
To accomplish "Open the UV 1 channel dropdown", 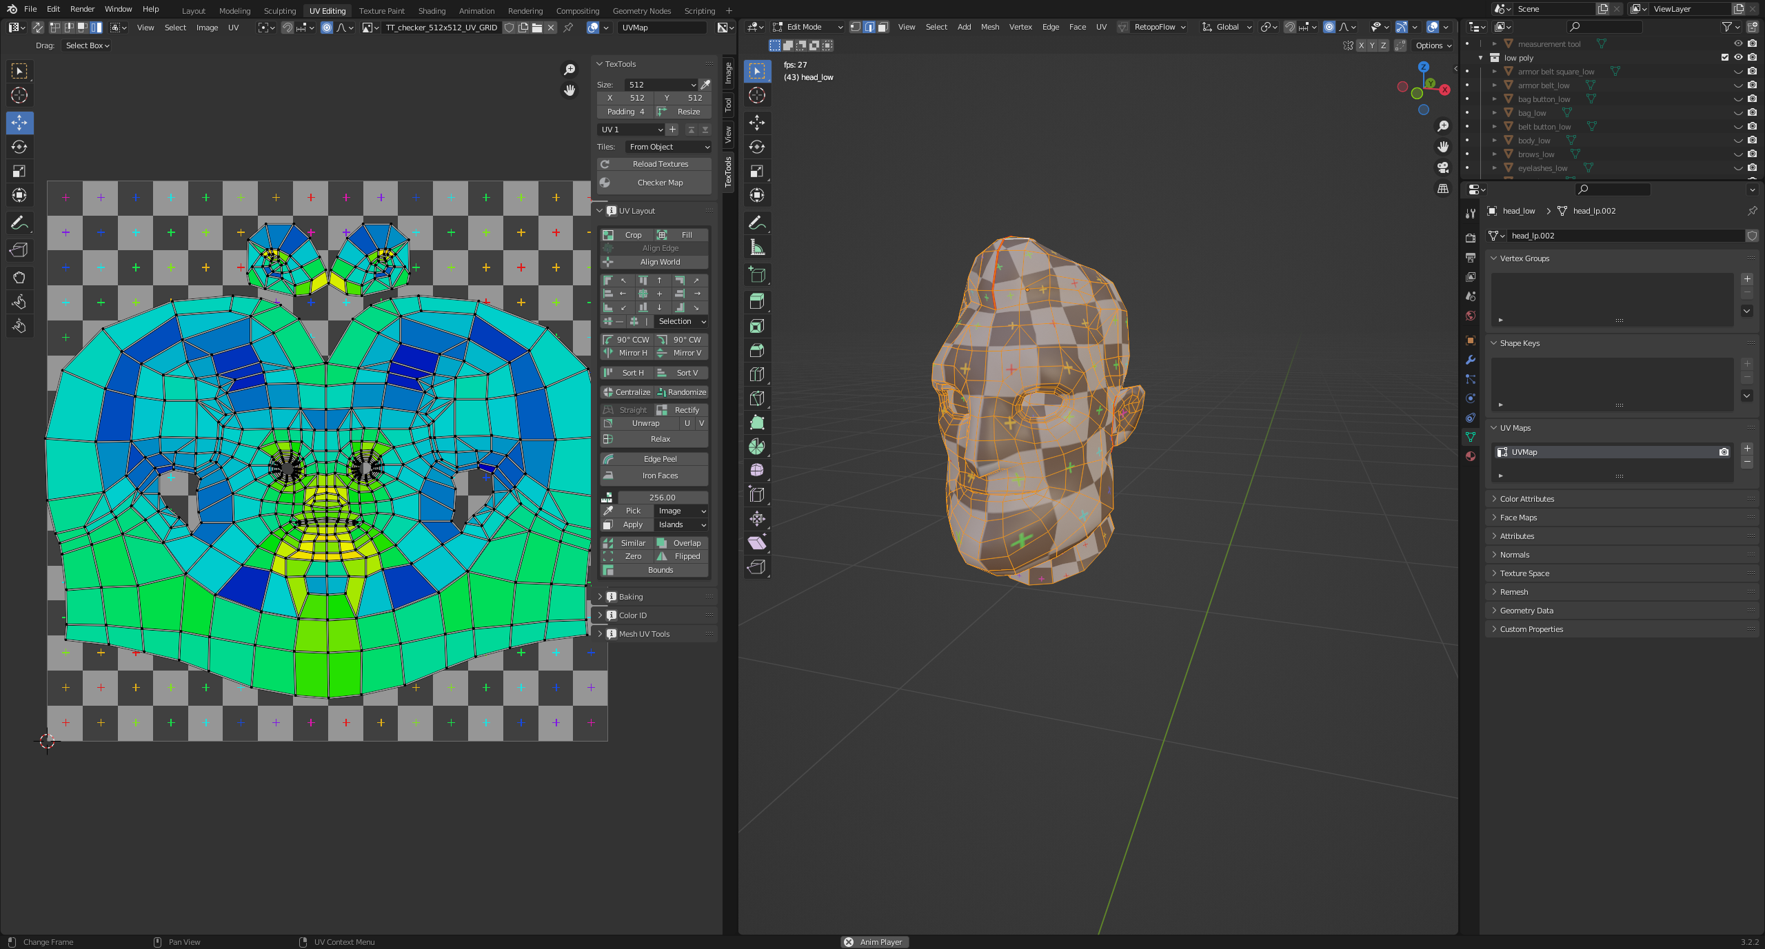I will [632, 130].
